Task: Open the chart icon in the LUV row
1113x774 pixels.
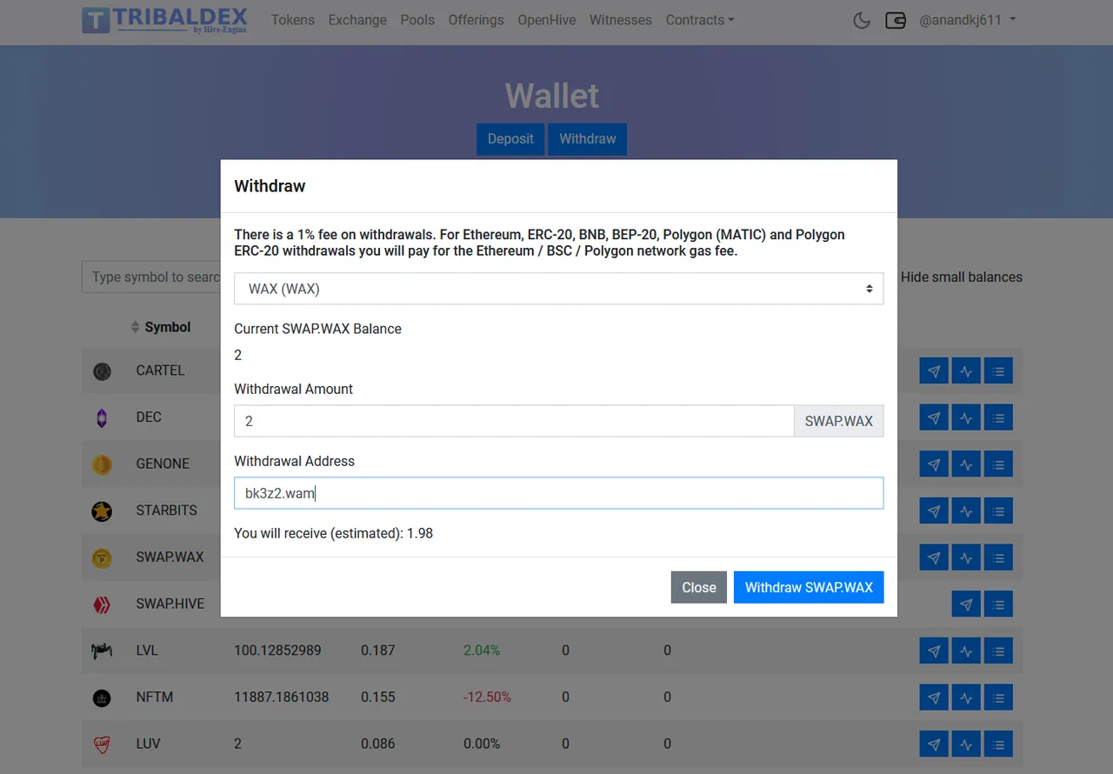Action: (x=966, y=744)
